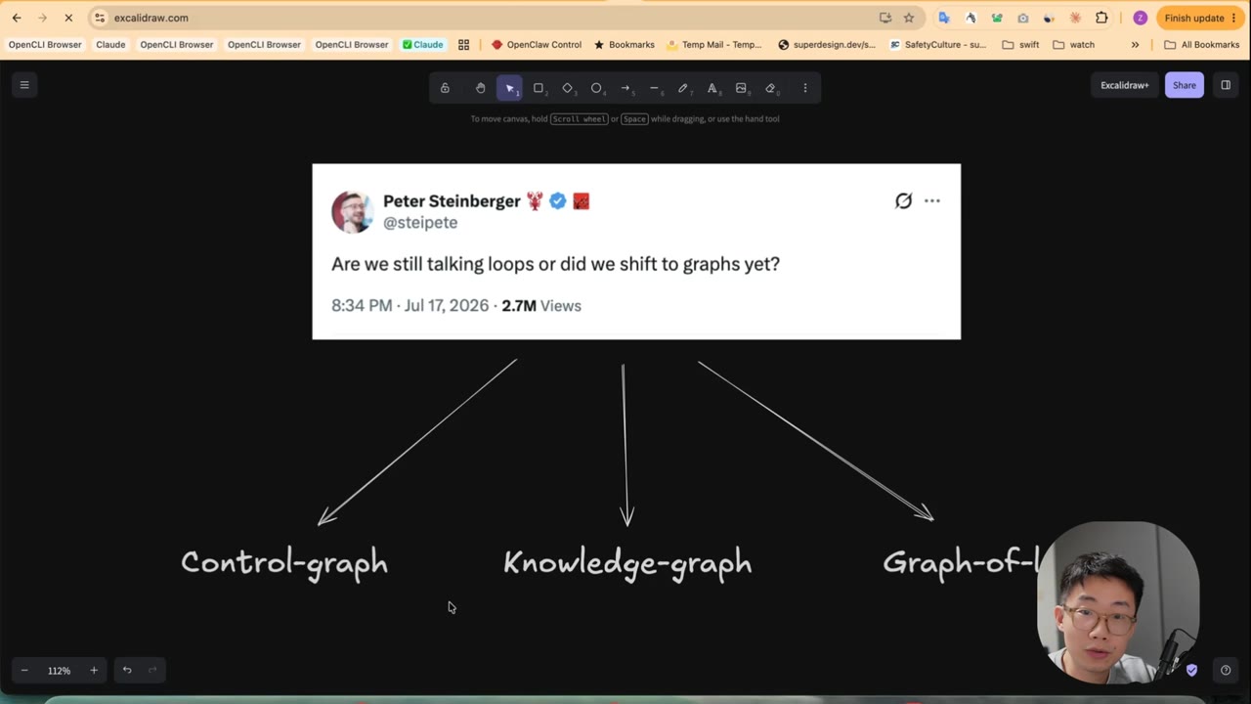Open the All Bookmarks folder
1251x704 pixels.
(x=1201, y=44)
